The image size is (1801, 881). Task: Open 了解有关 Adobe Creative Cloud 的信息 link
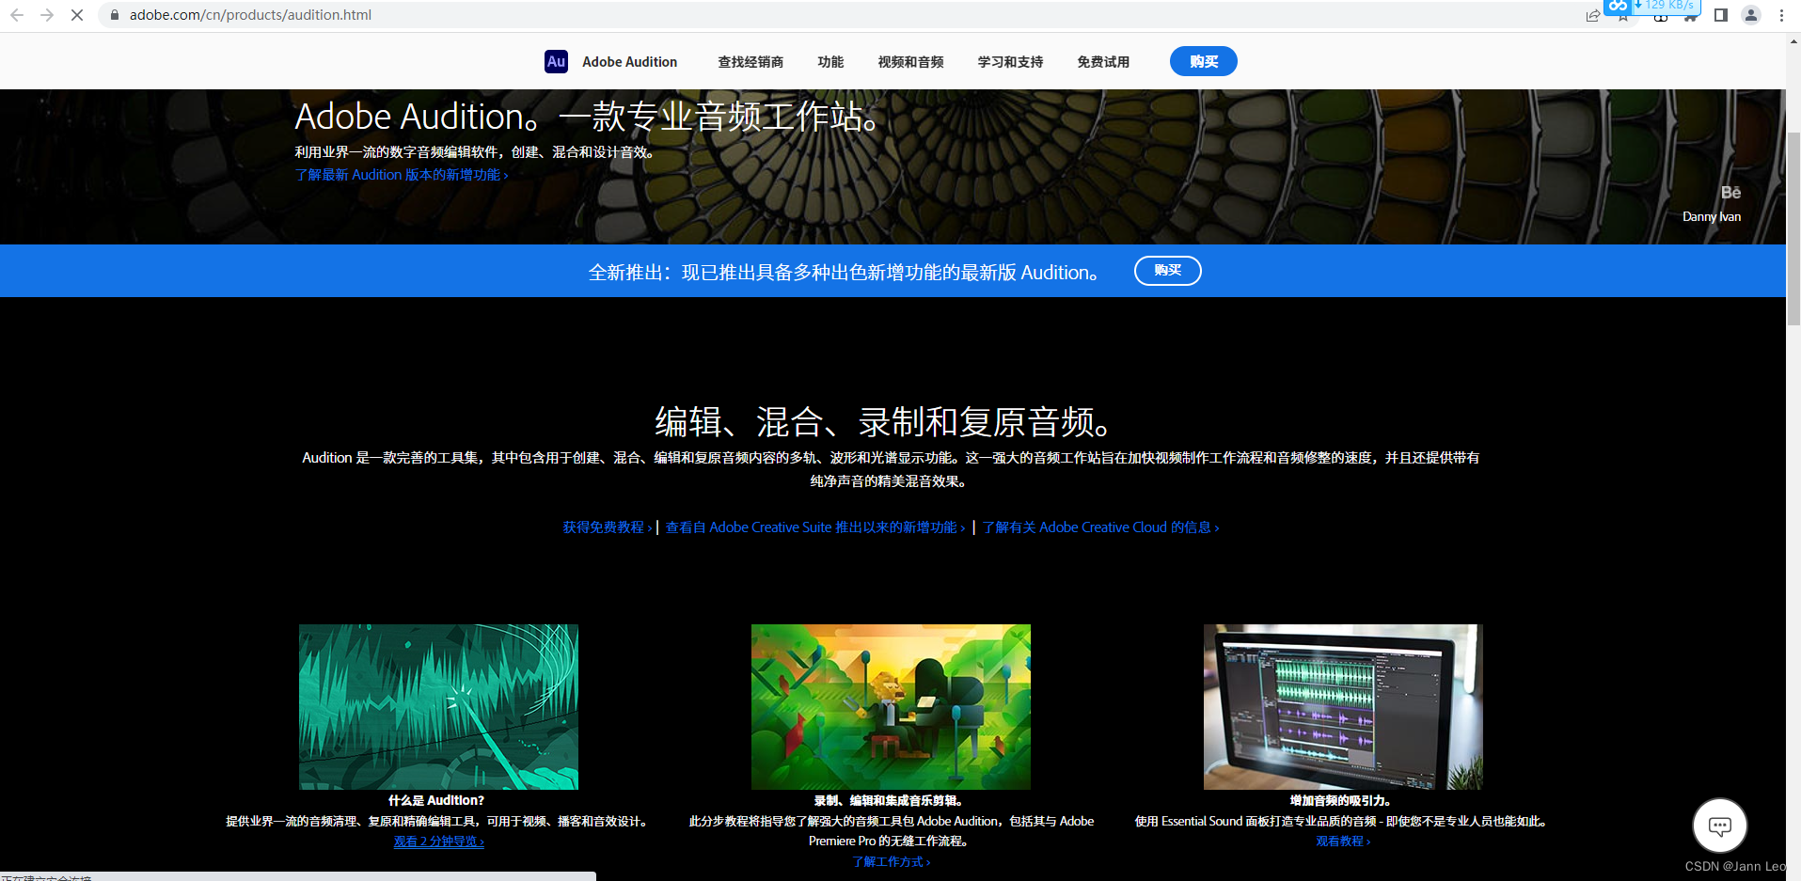(1101, 527)
